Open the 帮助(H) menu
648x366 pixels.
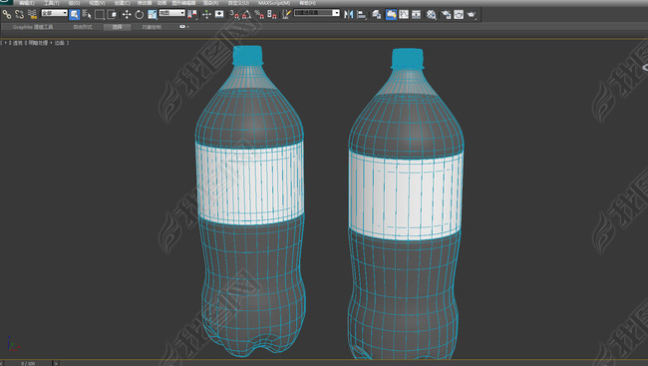pos(307,3)
